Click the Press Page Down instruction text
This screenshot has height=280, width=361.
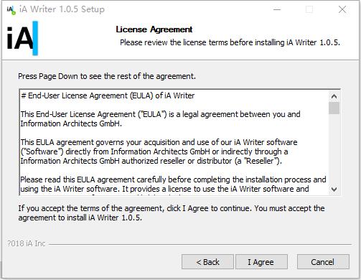(x=107, y=76)
